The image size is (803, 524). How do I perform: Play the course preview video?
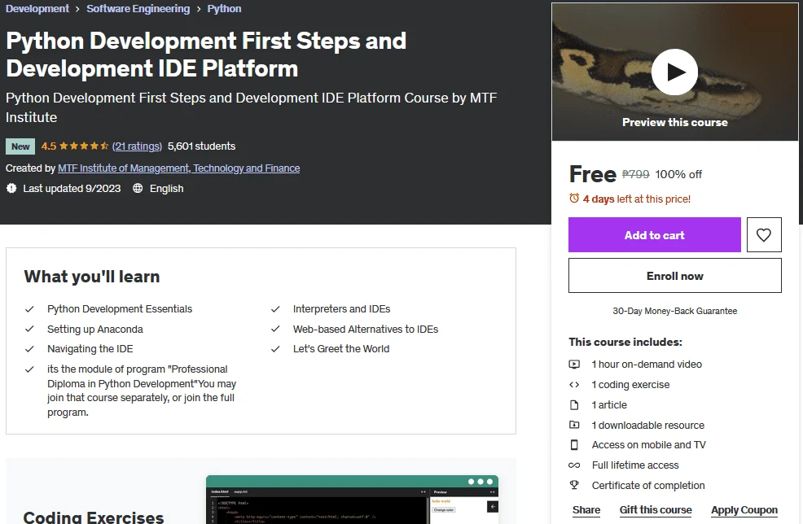tap(674, 72)
